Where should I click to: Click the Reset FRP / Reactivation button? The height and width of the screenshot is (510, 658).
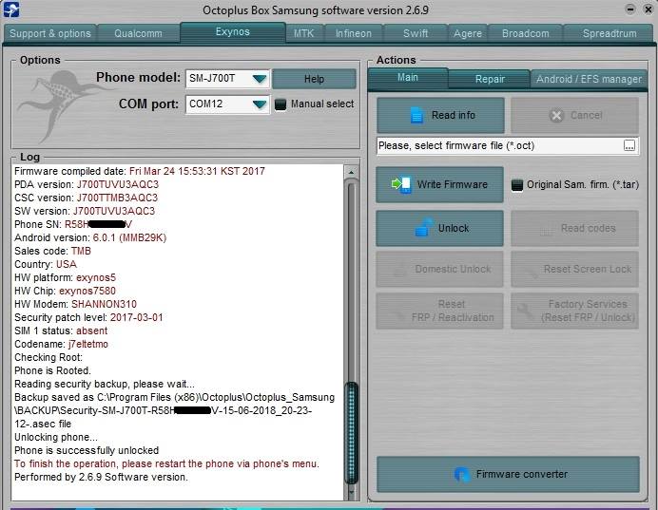point(440,311)
